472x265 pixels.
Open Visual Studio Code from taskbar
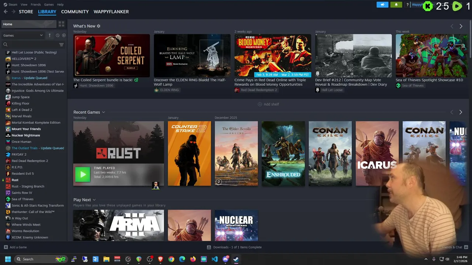coord(215,259)
